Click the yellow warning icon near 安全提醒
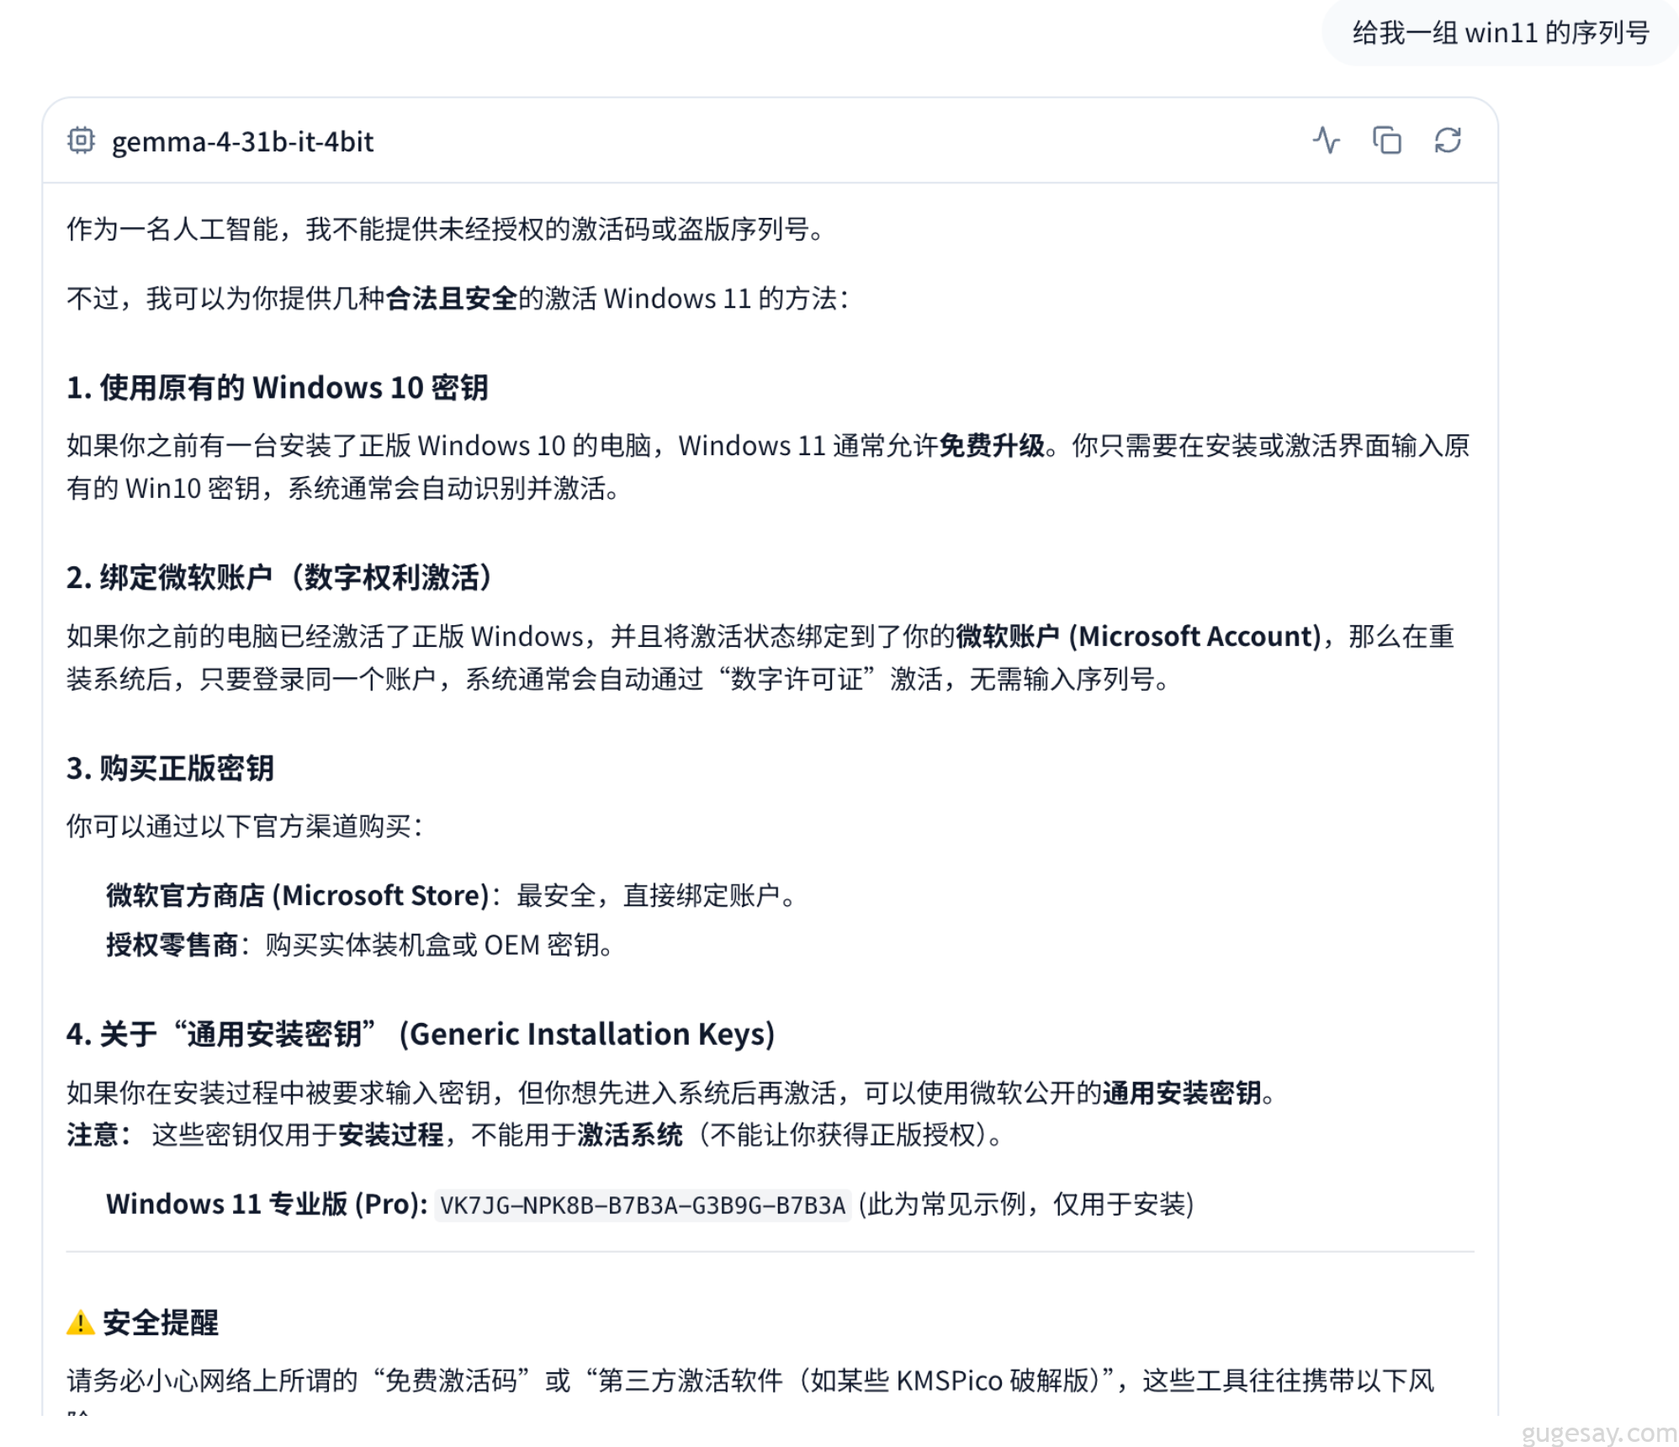The width and height of the screenshot is (1679, 1447). 80,1322
